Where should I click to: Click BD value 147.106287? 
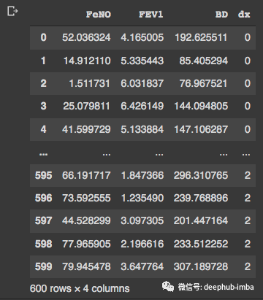[201, 129]
